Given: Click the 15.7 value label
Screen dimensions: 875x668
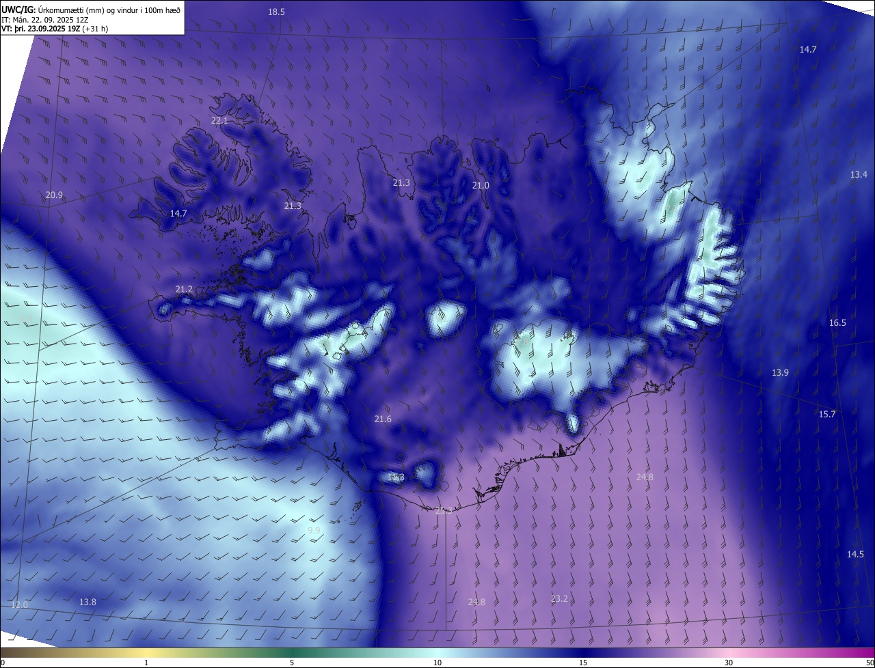Looking at the screenshot, I should [x=827, y=415].
